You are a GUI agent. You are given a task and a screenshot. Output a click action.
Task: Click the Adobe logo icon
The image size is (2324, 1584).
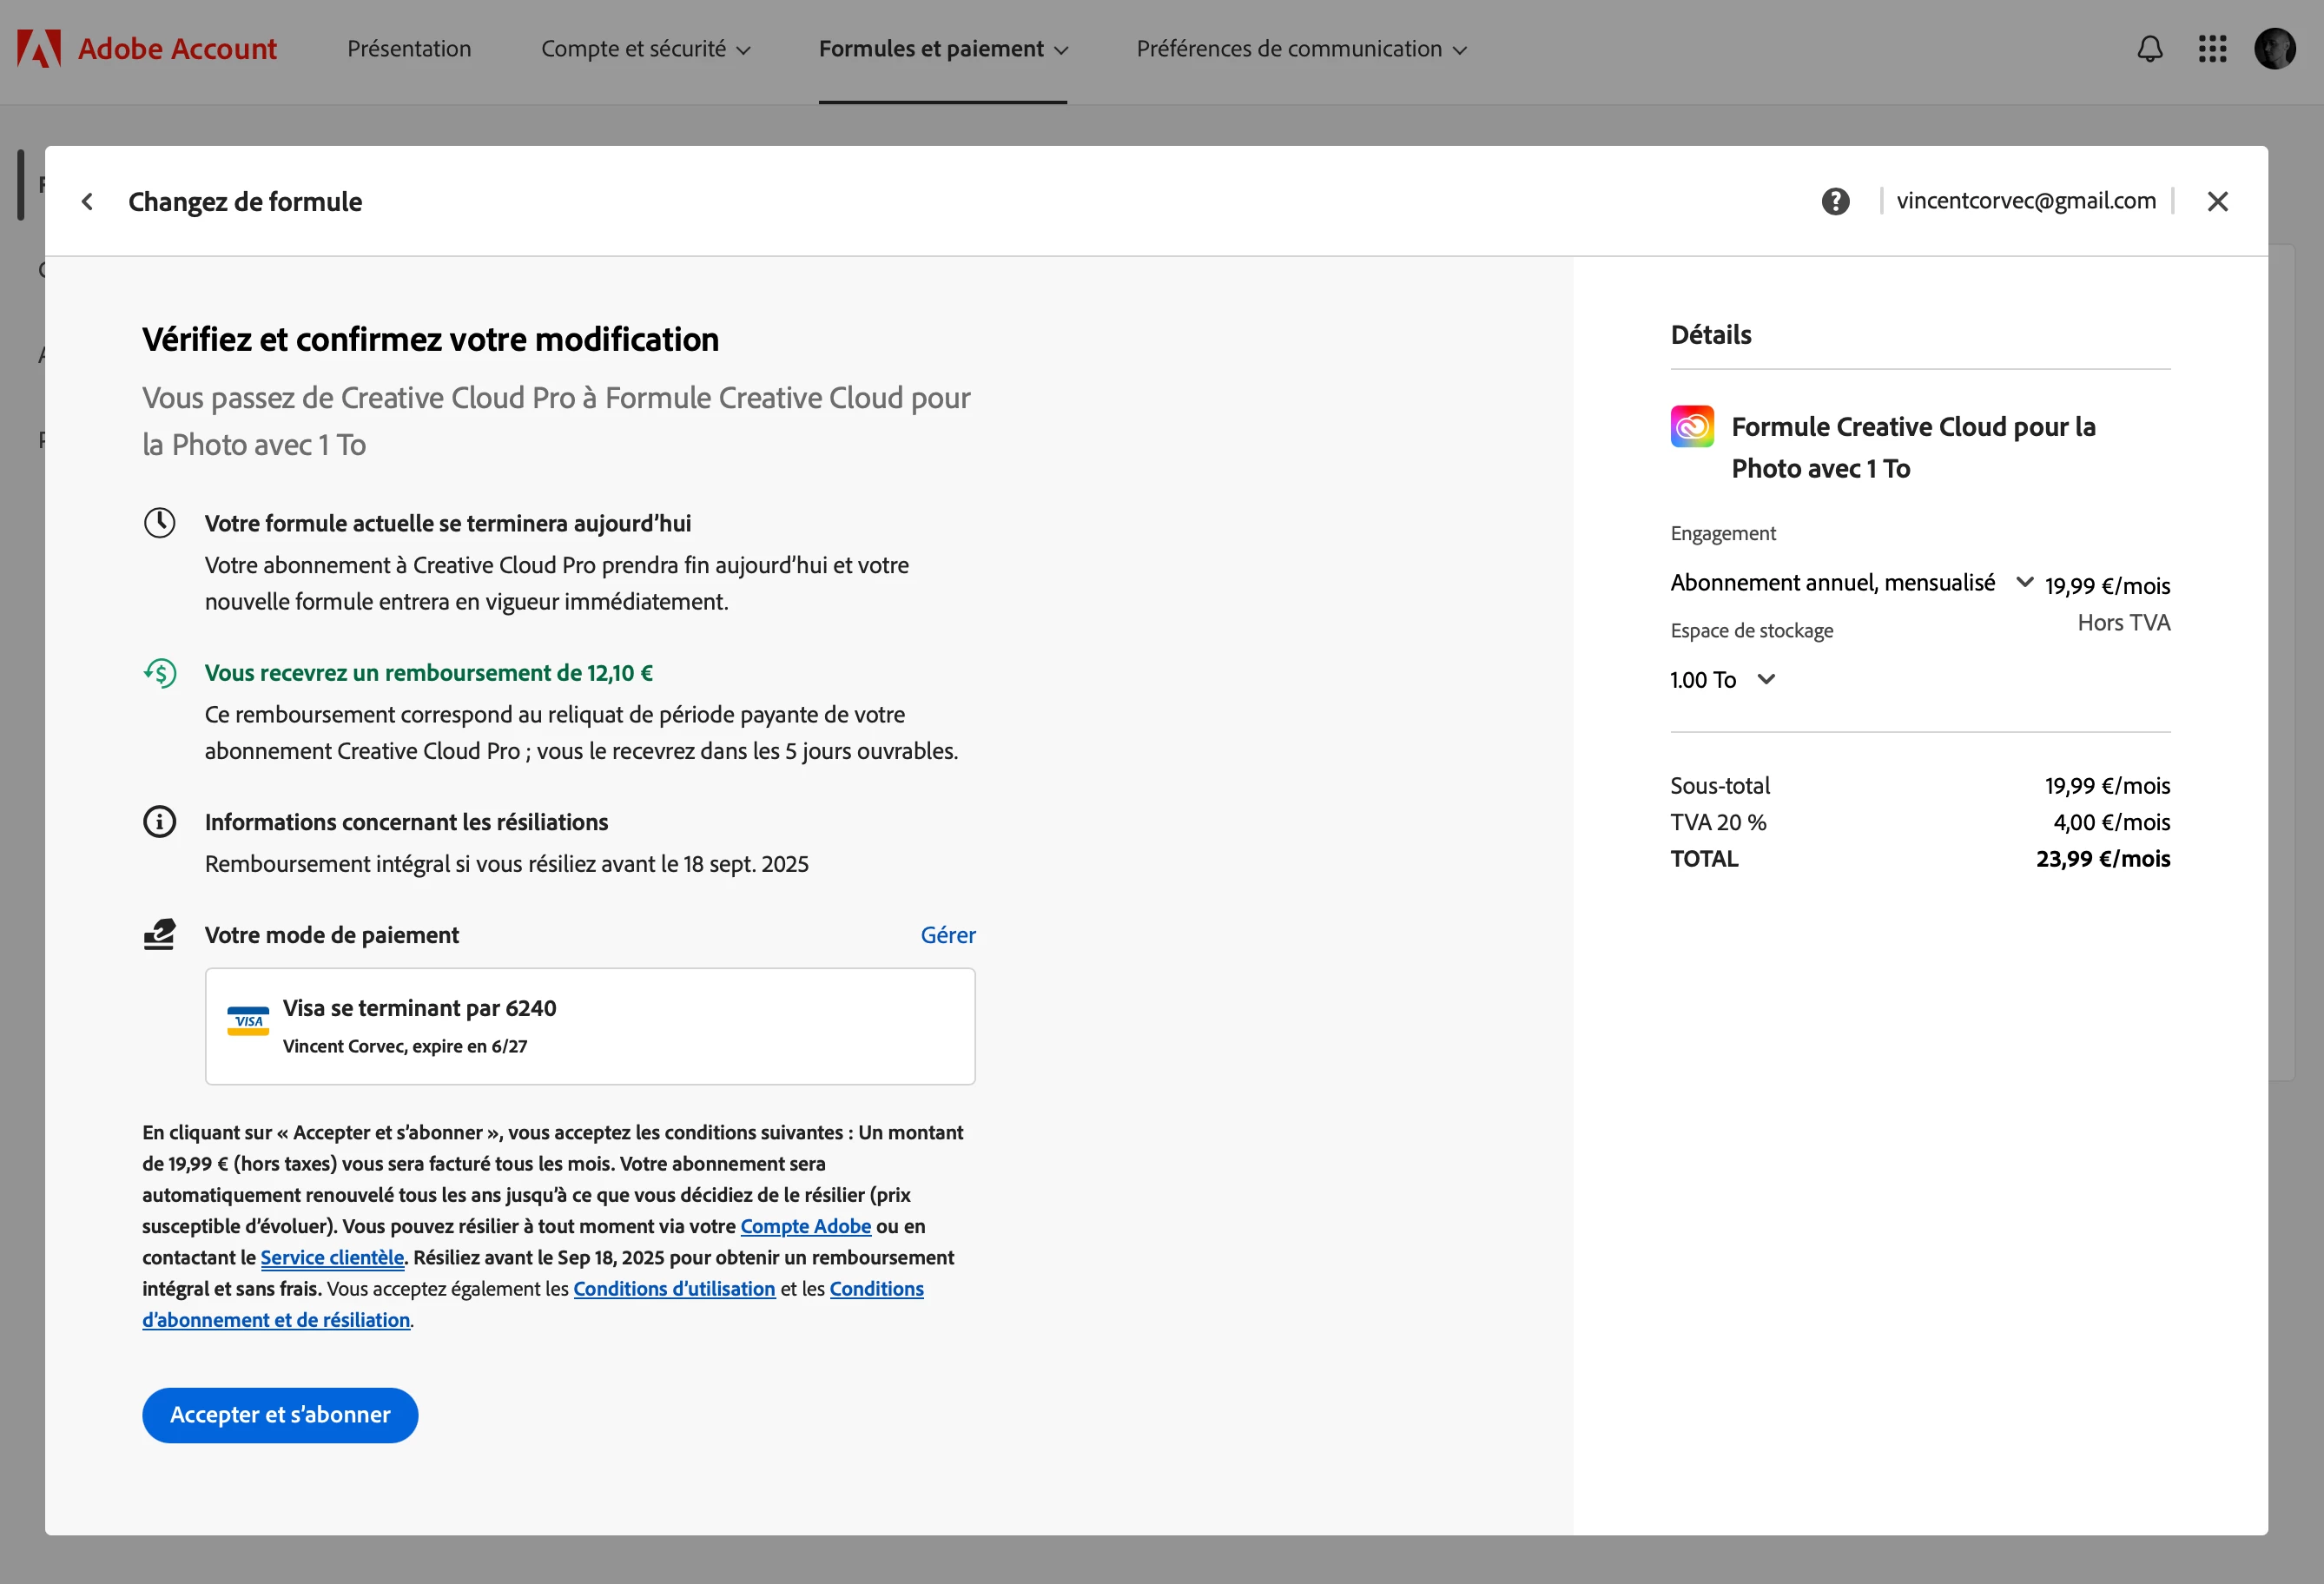(39, 49)
